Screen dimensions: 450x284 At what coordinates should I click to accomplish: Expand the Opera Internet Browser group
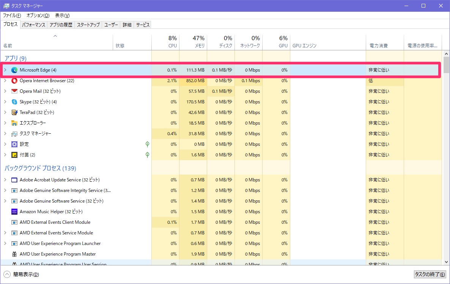tap(5, 80)
